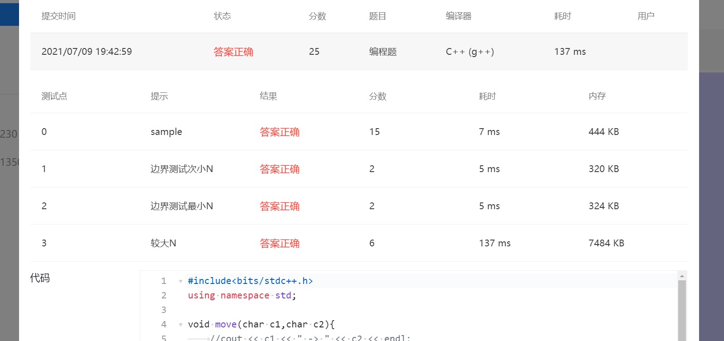The image size is (724, 341).
Task: Click the 题目 column header
Action: (x=378, y=16)
